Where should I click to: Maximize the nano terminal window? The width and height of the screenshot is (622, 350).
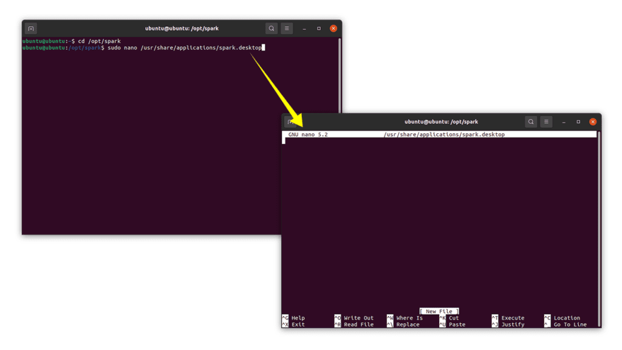pos(578,122)
